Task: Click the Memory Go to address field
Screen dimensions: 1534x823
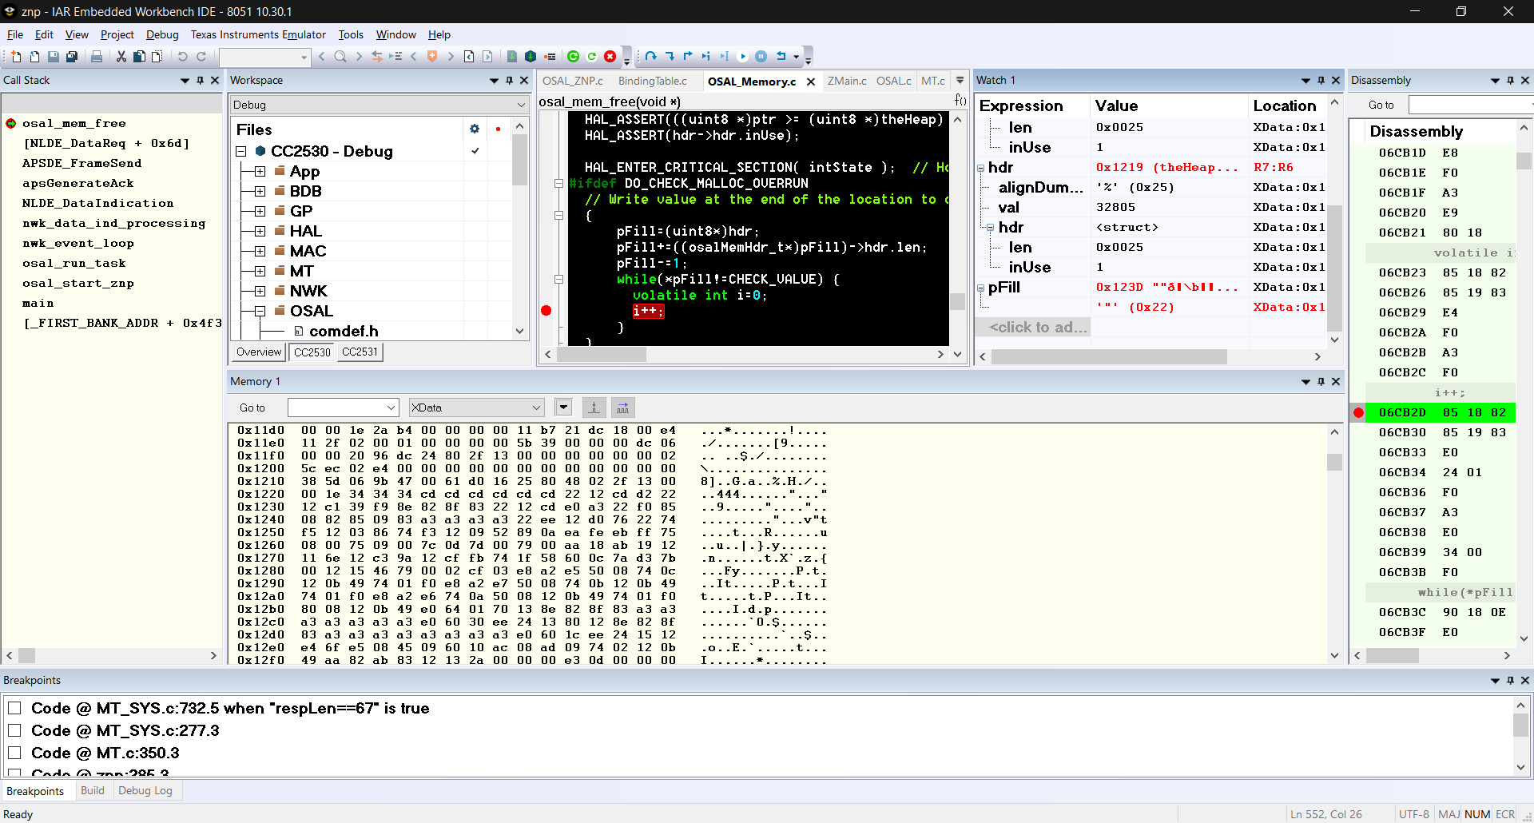Action: (x=343, y=408)
